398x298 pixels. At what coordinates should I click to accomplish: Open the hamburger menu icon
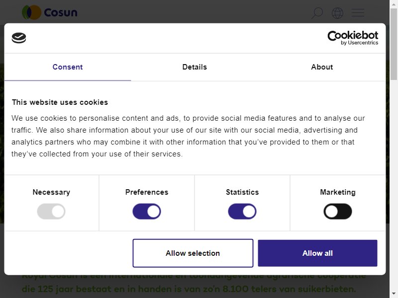coord(358,13)
